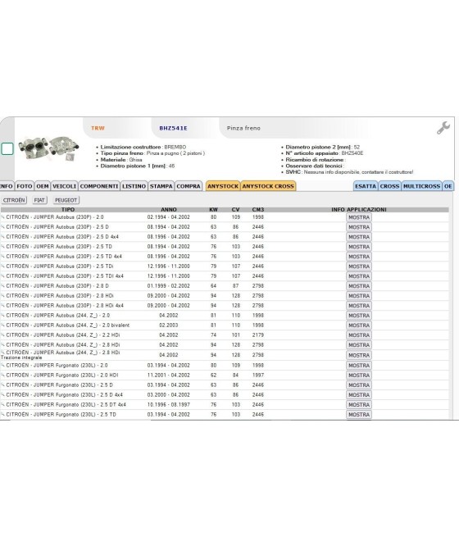Click MOSTRA for Autobus (230P) 2.8 D
This screenshot has width=459, height=537.
pyautogui.click(x=359, y=286)
